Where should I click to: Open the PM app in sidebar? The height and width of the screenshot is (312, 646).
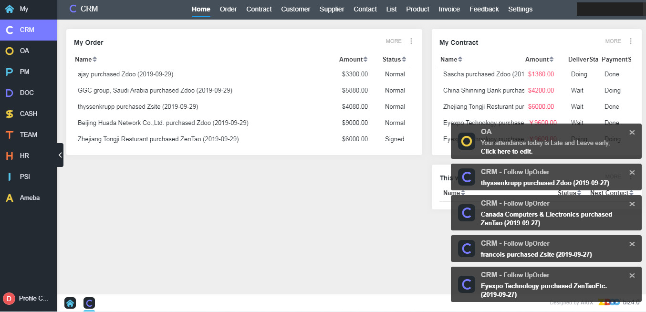point(28,72)
